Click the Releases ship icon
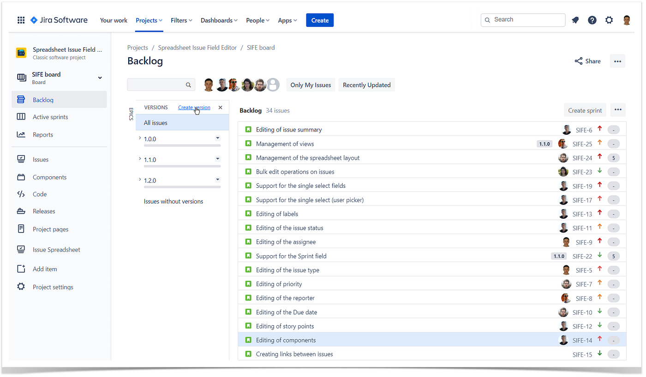The height and width of the screenshot is (377, 646). (x=21, y=211)
